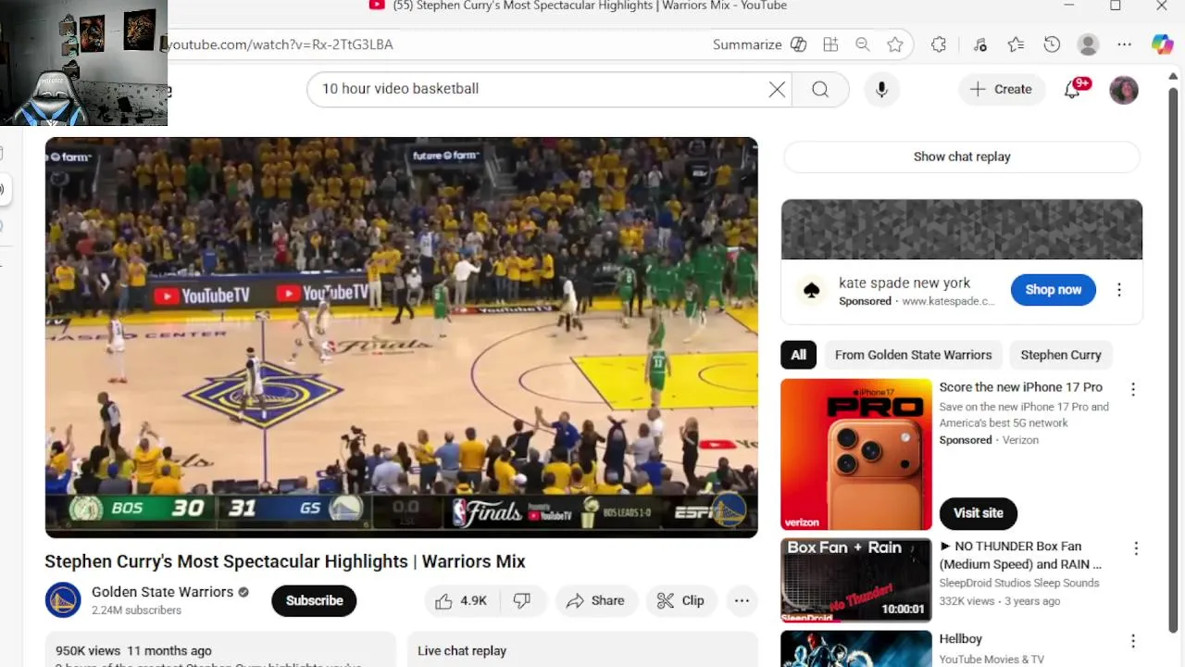Click the kate spade new york ad title

point(904,283)
